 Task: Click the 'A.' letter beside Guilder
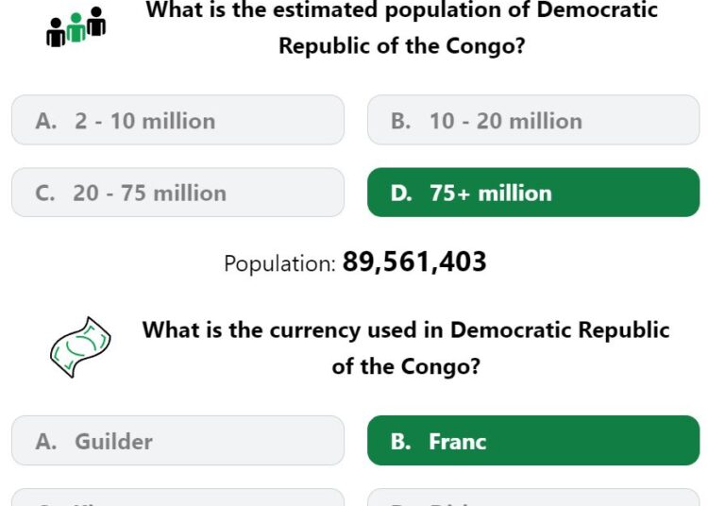coord(46,442)
